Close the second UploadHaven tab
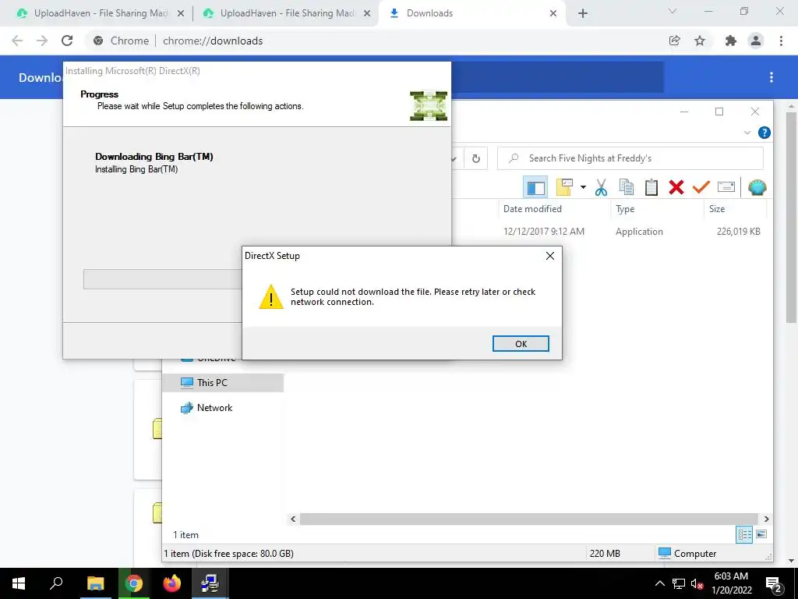This screenshot has height=599, width=798. [x=367, y=14]
